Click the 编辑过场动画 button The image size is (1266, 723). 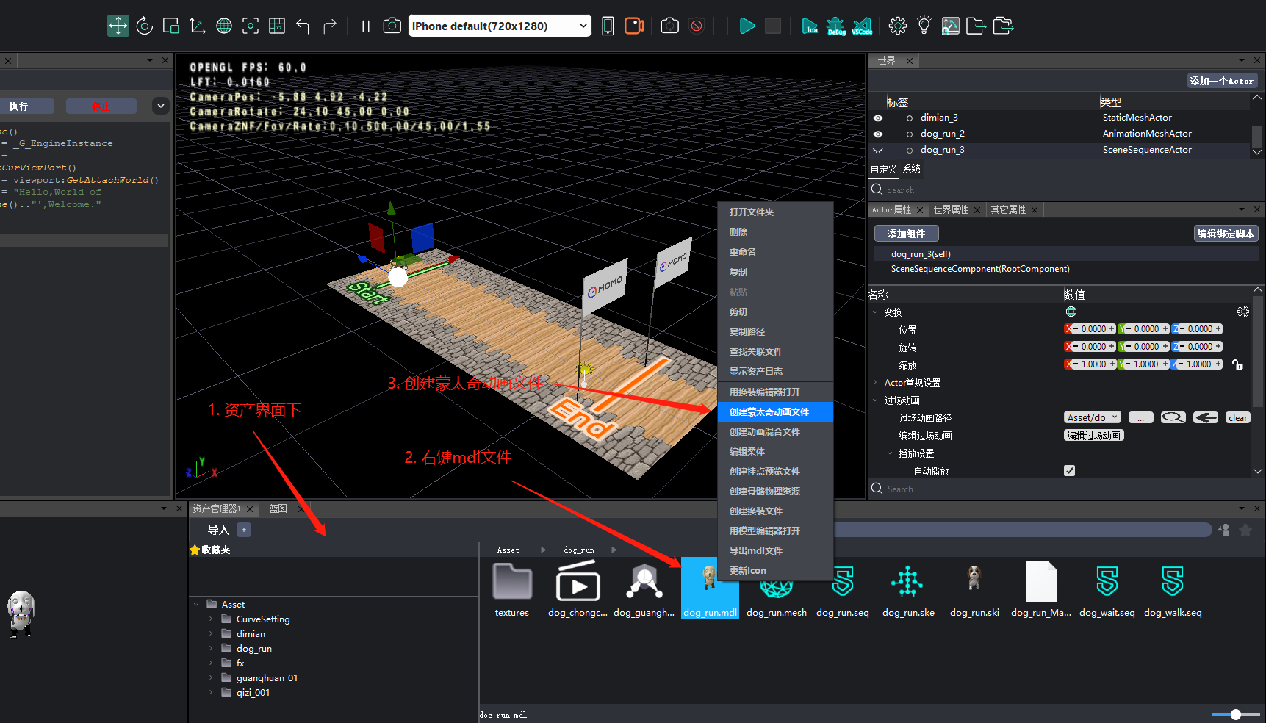click(1094, 436)
